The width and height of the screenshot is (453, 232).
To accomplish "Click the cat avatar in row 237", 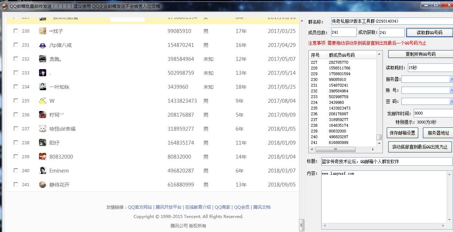I will coord(43,129).
